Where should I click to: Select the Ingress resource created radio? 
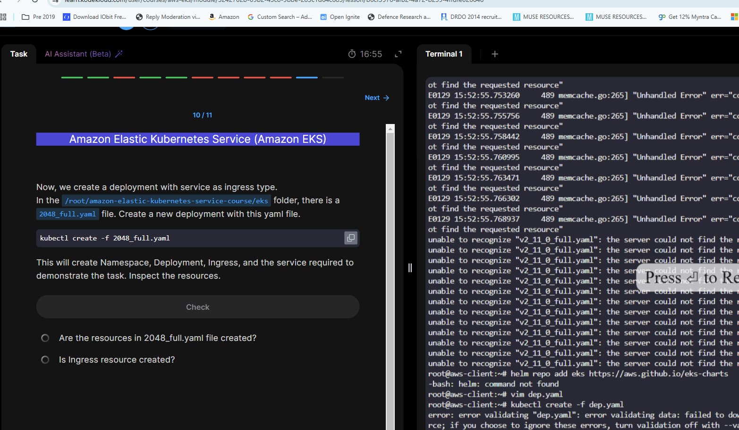tap(45, 360)
